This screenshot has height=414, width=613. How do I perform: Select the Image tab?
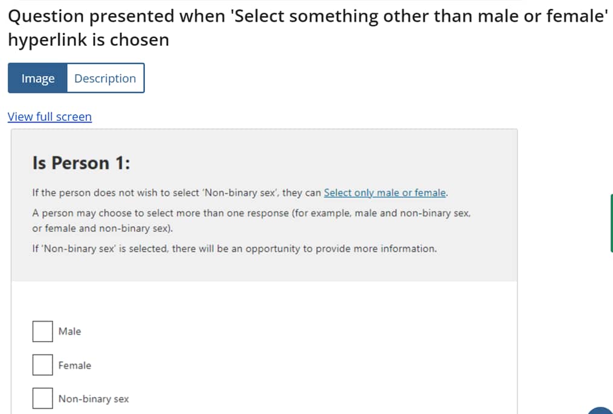[37, 78]
